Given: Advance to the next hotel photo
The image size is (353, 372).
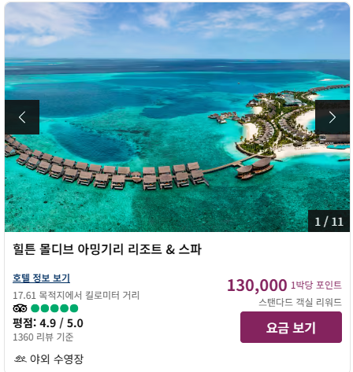Looking at the screenshot, I should [333, 117].
